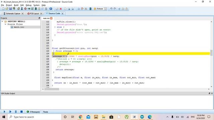This screenshot has width=214, height=120.
Task: Launch the 3D Visualizer toolbar icon
Action: tap(29, 9)
